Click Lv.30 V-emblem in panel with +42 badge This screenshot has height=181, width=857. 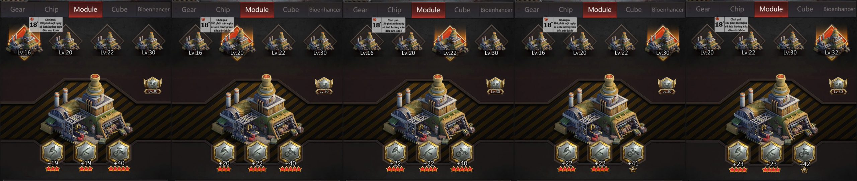pos(838,85)
